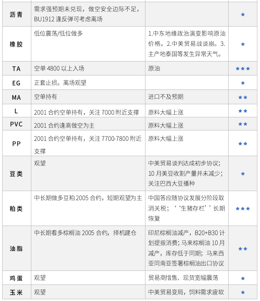This screenshot has width=260, height=301.
Task: Click the two-star rating for MA
Action: click(243, 97)
